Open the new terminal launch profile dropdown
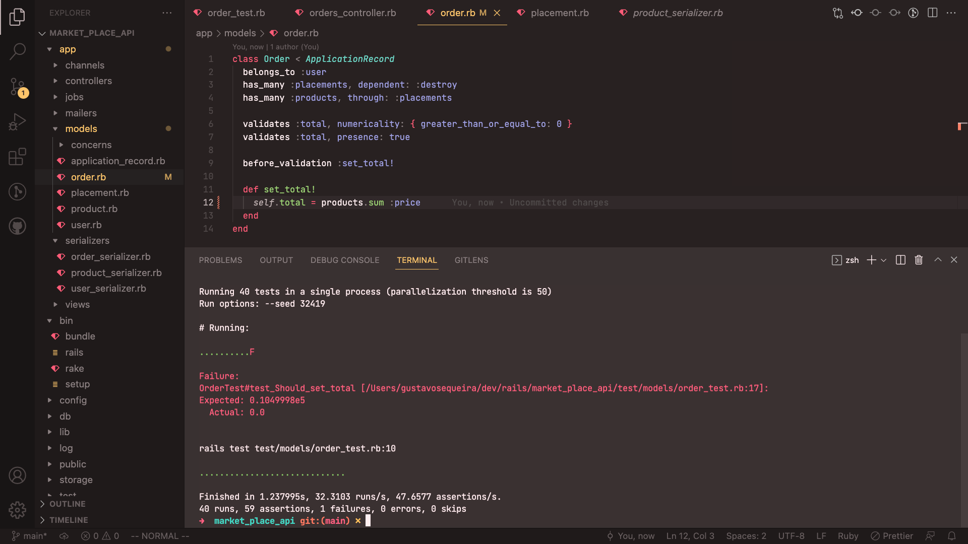968x544 pixels. (884, 260)
